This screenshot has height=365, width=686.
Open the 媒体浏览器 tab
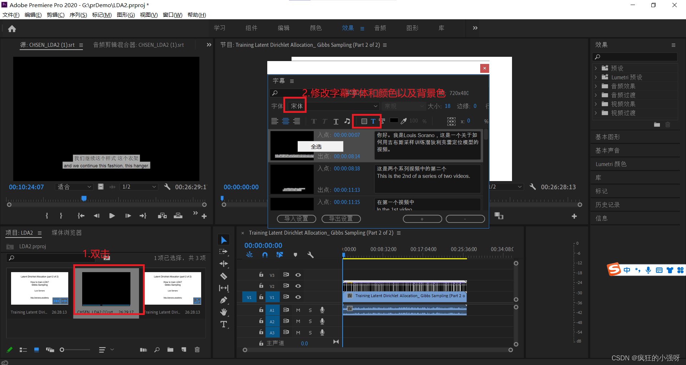point(67,233)
